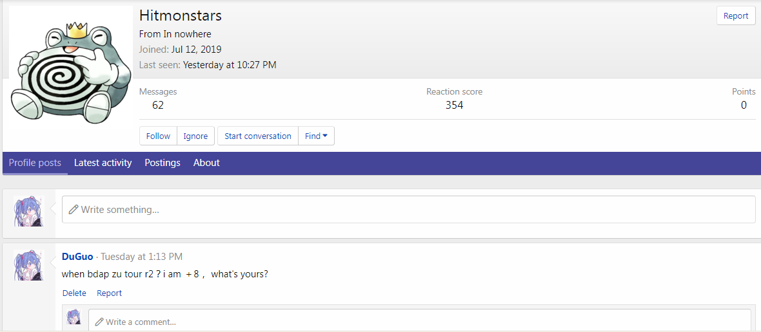761x332 pixels.
Task: Open the Postings tab
Action: coord(163,163)
